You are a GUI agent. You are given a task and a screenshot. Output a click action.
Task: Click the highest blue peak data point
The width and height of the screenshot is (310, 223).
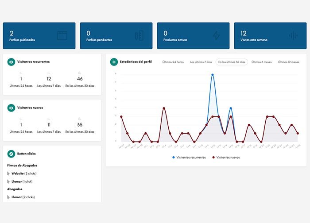[x=213, y=75]
